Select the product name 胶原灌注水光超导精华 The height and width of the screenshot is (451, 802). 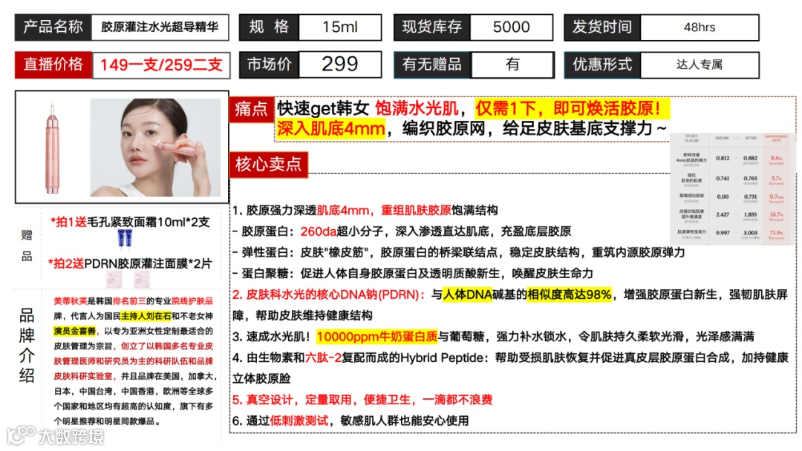[x=160, y=27]
